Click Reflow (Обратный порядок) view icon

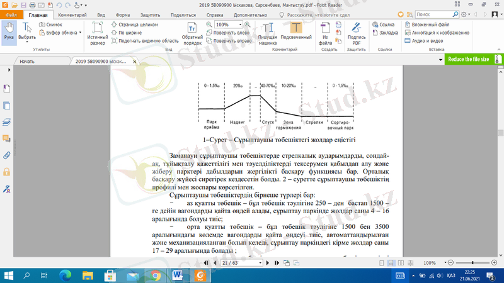(192, 33)
